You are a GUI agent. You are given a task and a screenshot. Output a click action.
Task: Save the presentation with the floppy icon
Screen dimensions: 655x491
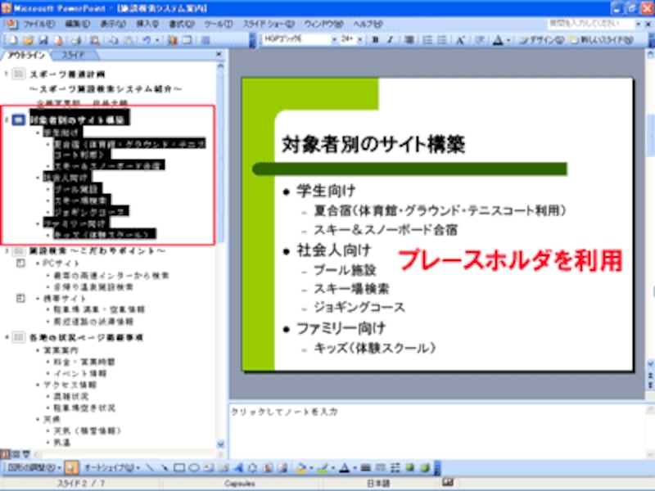(43, 40)
